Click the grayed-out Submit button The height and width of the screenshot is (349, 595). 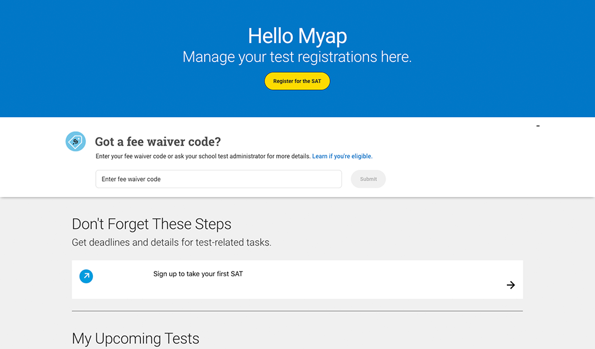pyautogui.click(x=368, y=179)
